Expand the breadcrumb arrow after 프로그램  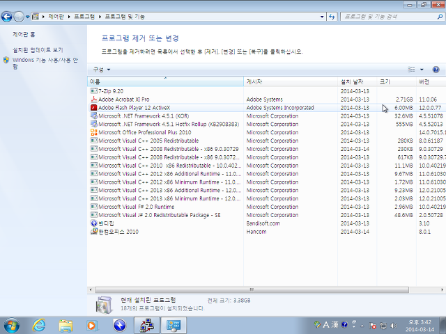coord(100,17)
